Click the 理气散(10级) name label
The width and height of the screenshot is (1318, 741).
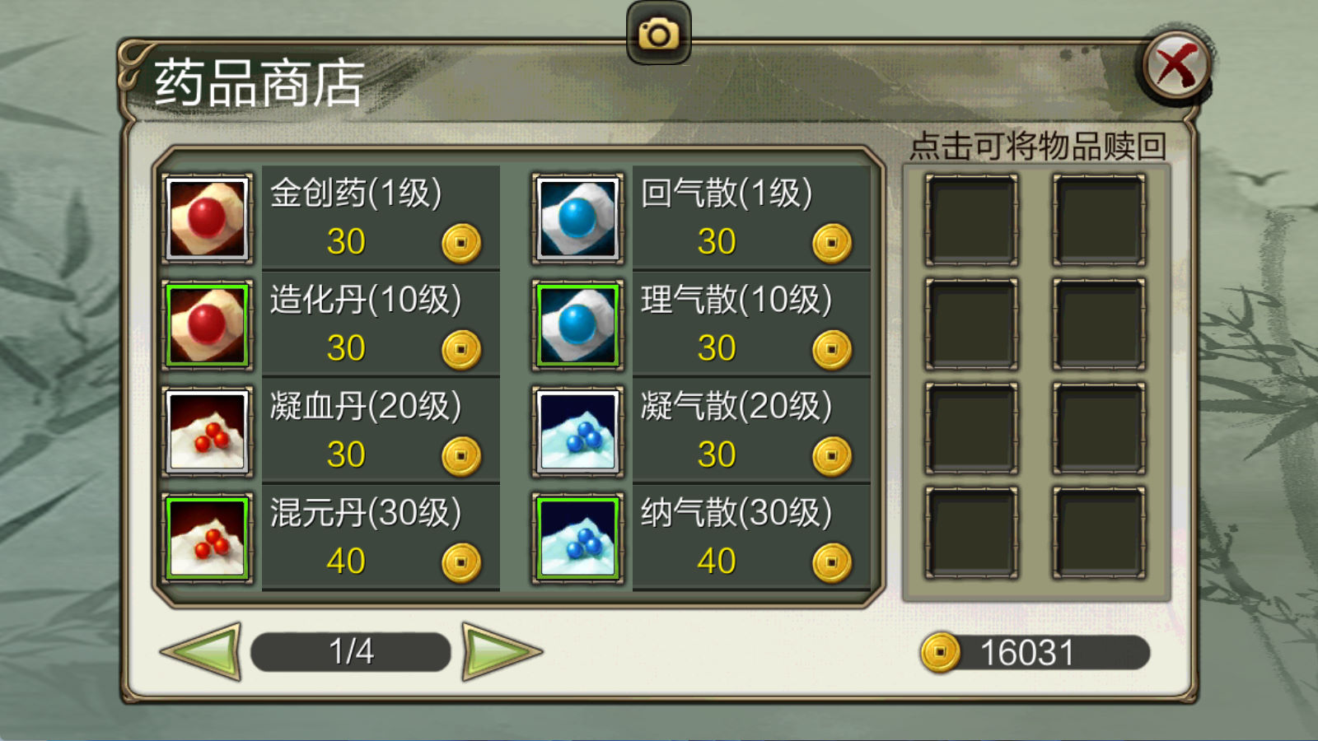pos(736,300)
